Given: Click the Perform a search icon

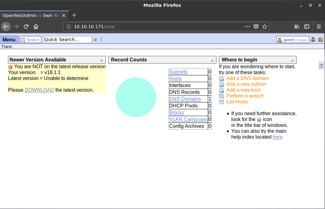Looking at the screenshot, I should click(x=222, y=96).
